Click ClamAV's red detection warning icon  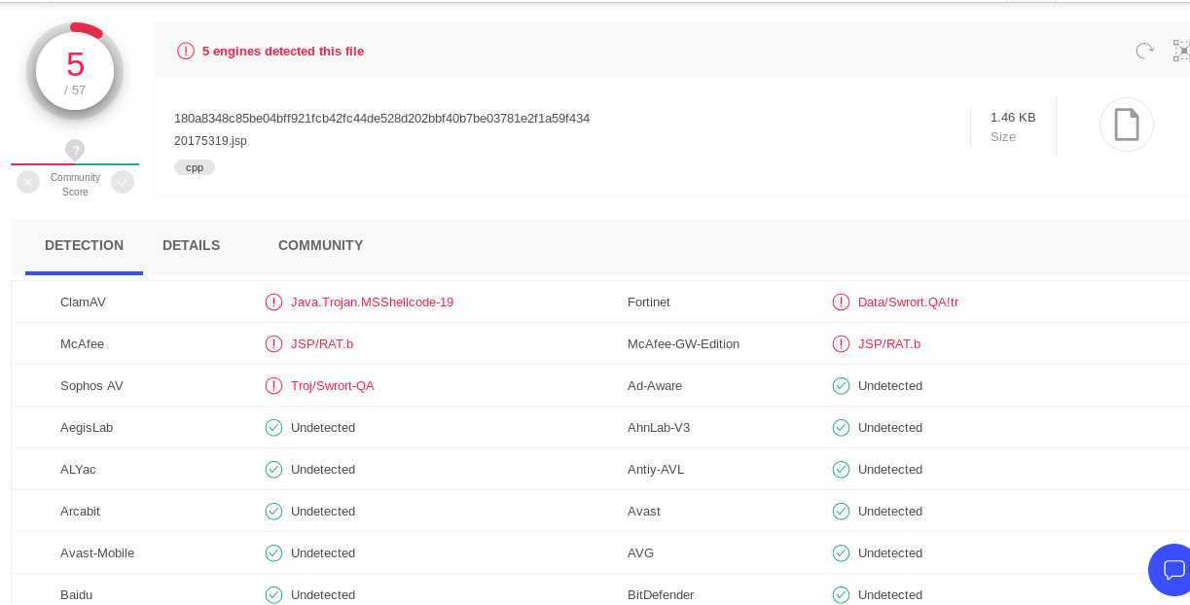pos(273,302)
